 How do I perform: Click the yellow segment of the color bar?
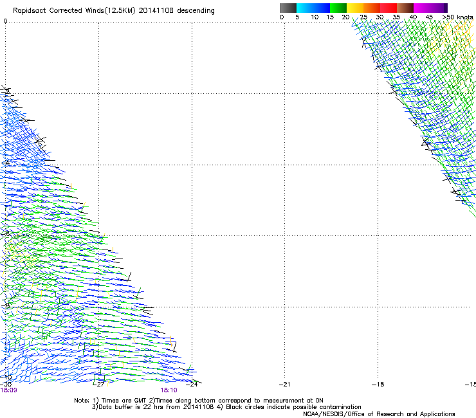coord(355,8)
